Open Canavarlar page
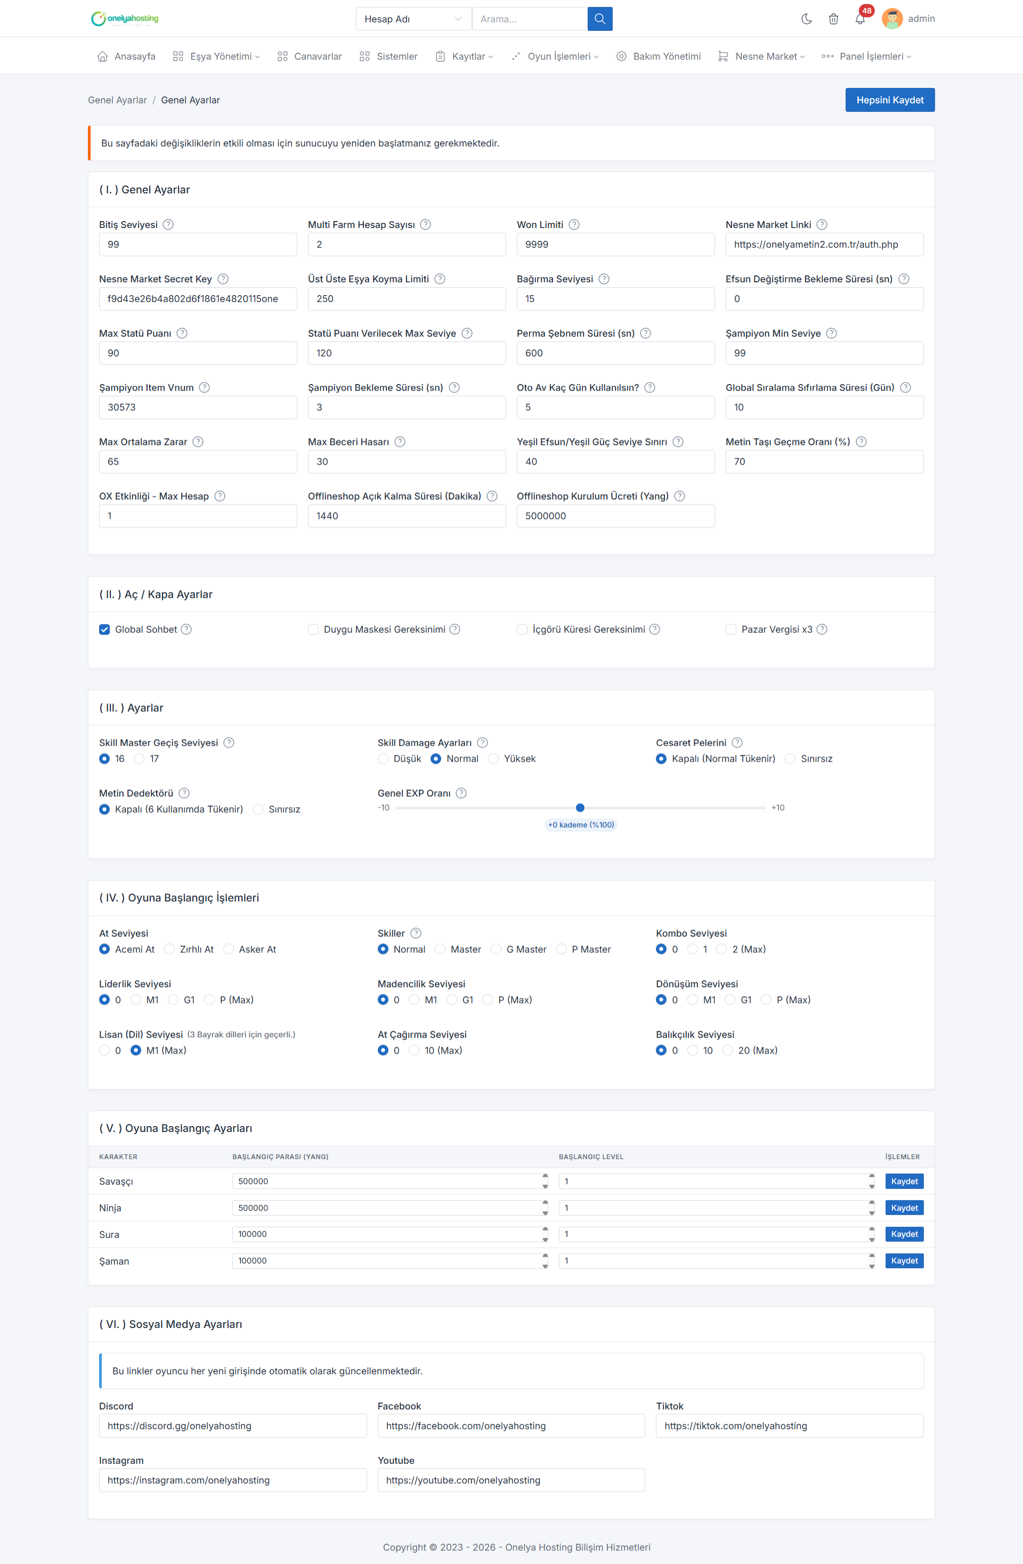Screen dimensions: 1023x1564 pyautogui.click(x=310, y=56)
